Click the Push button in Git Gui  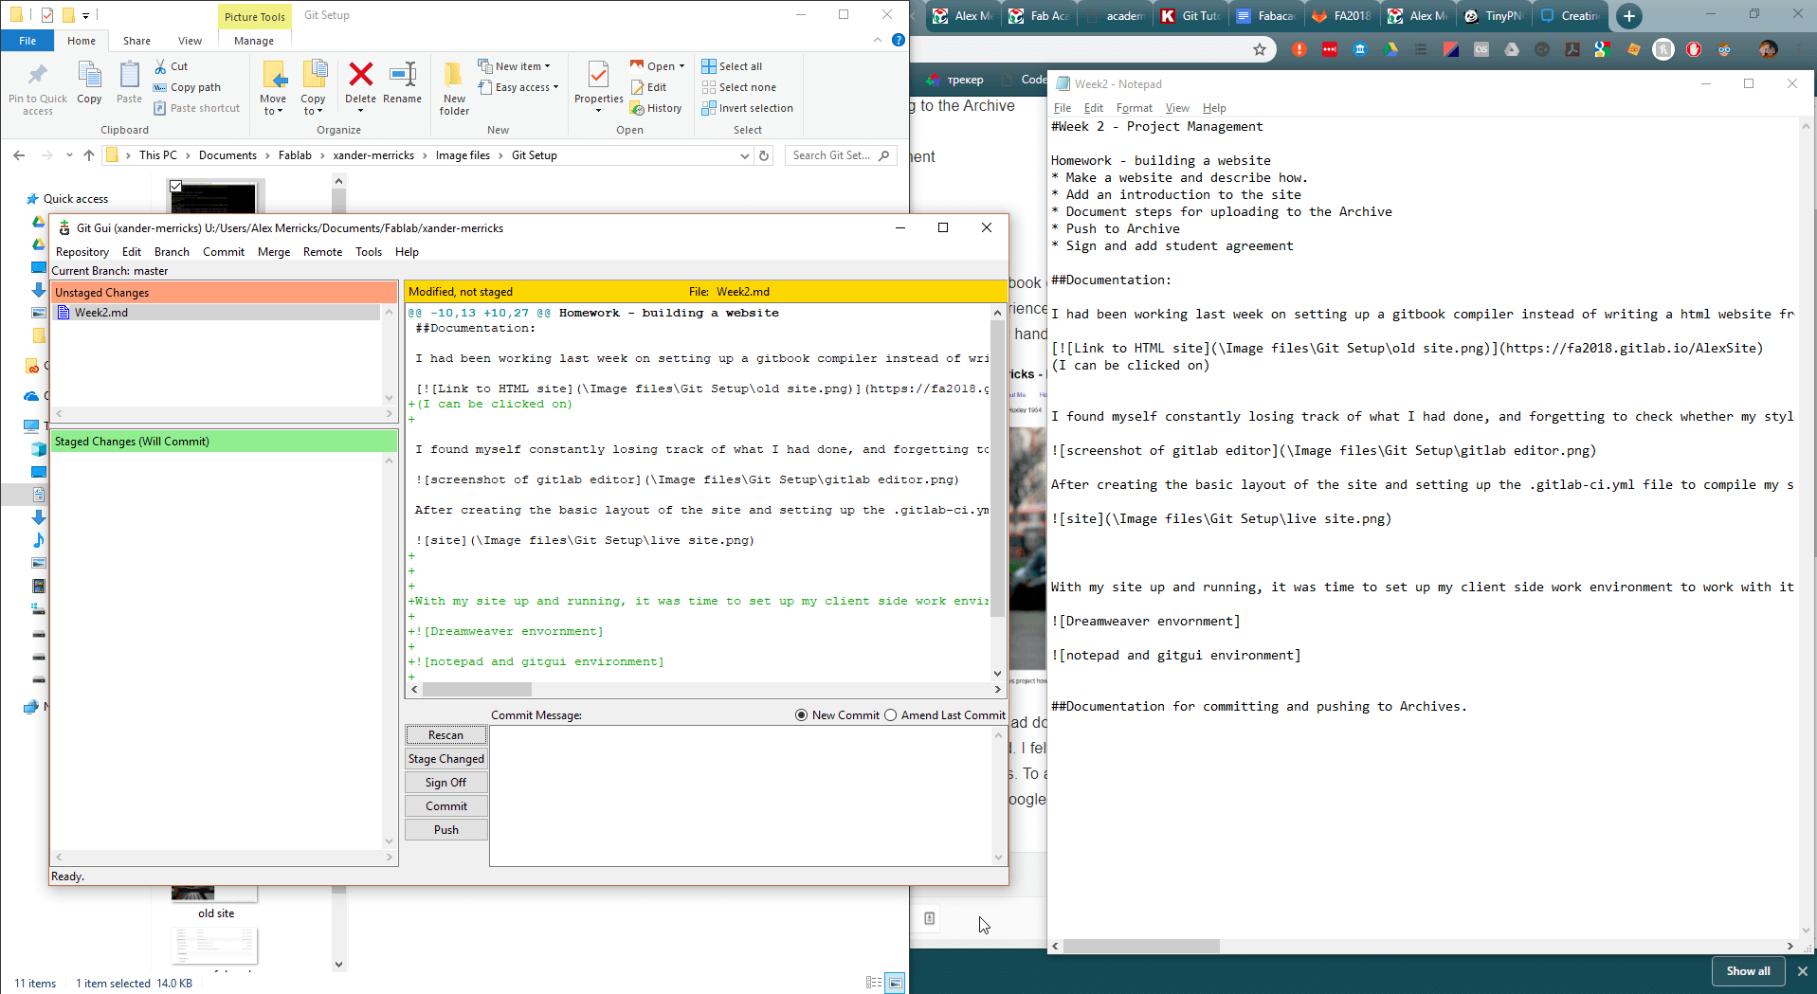tap(445, 829)
